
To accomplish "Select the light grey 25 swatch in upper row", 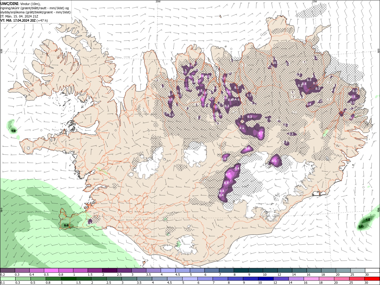I will click(358, 270).
